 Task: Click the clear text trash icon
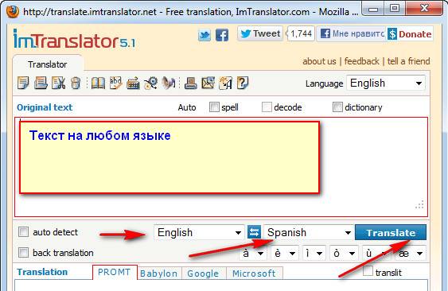[76, 83]
